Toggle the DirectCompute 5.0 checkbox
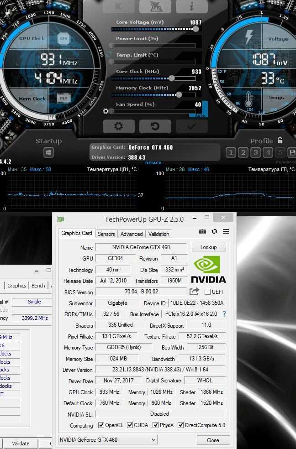296x449 pixels. 180,425
